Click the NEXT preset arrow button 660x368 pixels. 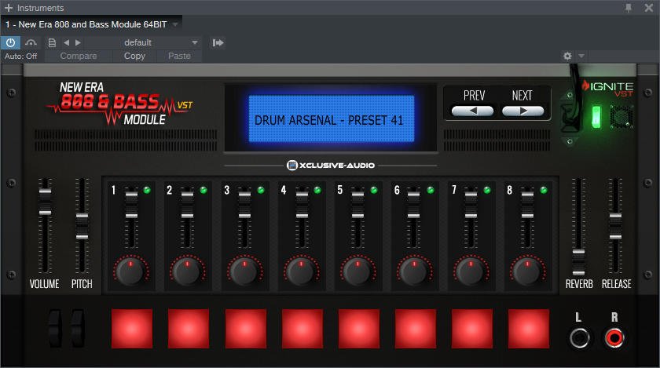click(x=522, y=111)
